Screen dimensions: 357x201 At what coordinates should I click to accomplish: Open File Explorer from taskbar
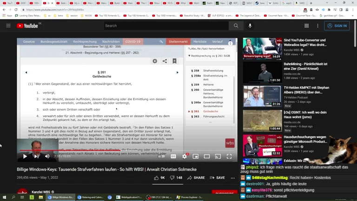[41, 197]
